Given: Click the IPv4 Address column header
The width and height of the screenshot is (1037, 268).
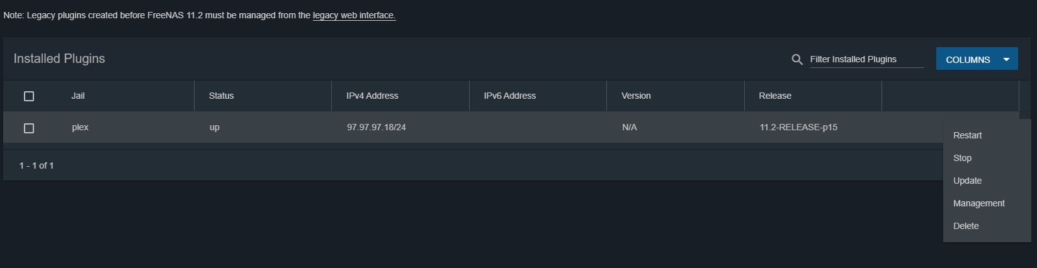Looking at the screenshot, I should tap(372, 96).
